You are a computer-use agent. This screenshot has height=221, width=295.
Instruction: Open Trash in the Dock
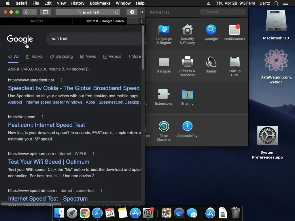(x=236, y=213)
